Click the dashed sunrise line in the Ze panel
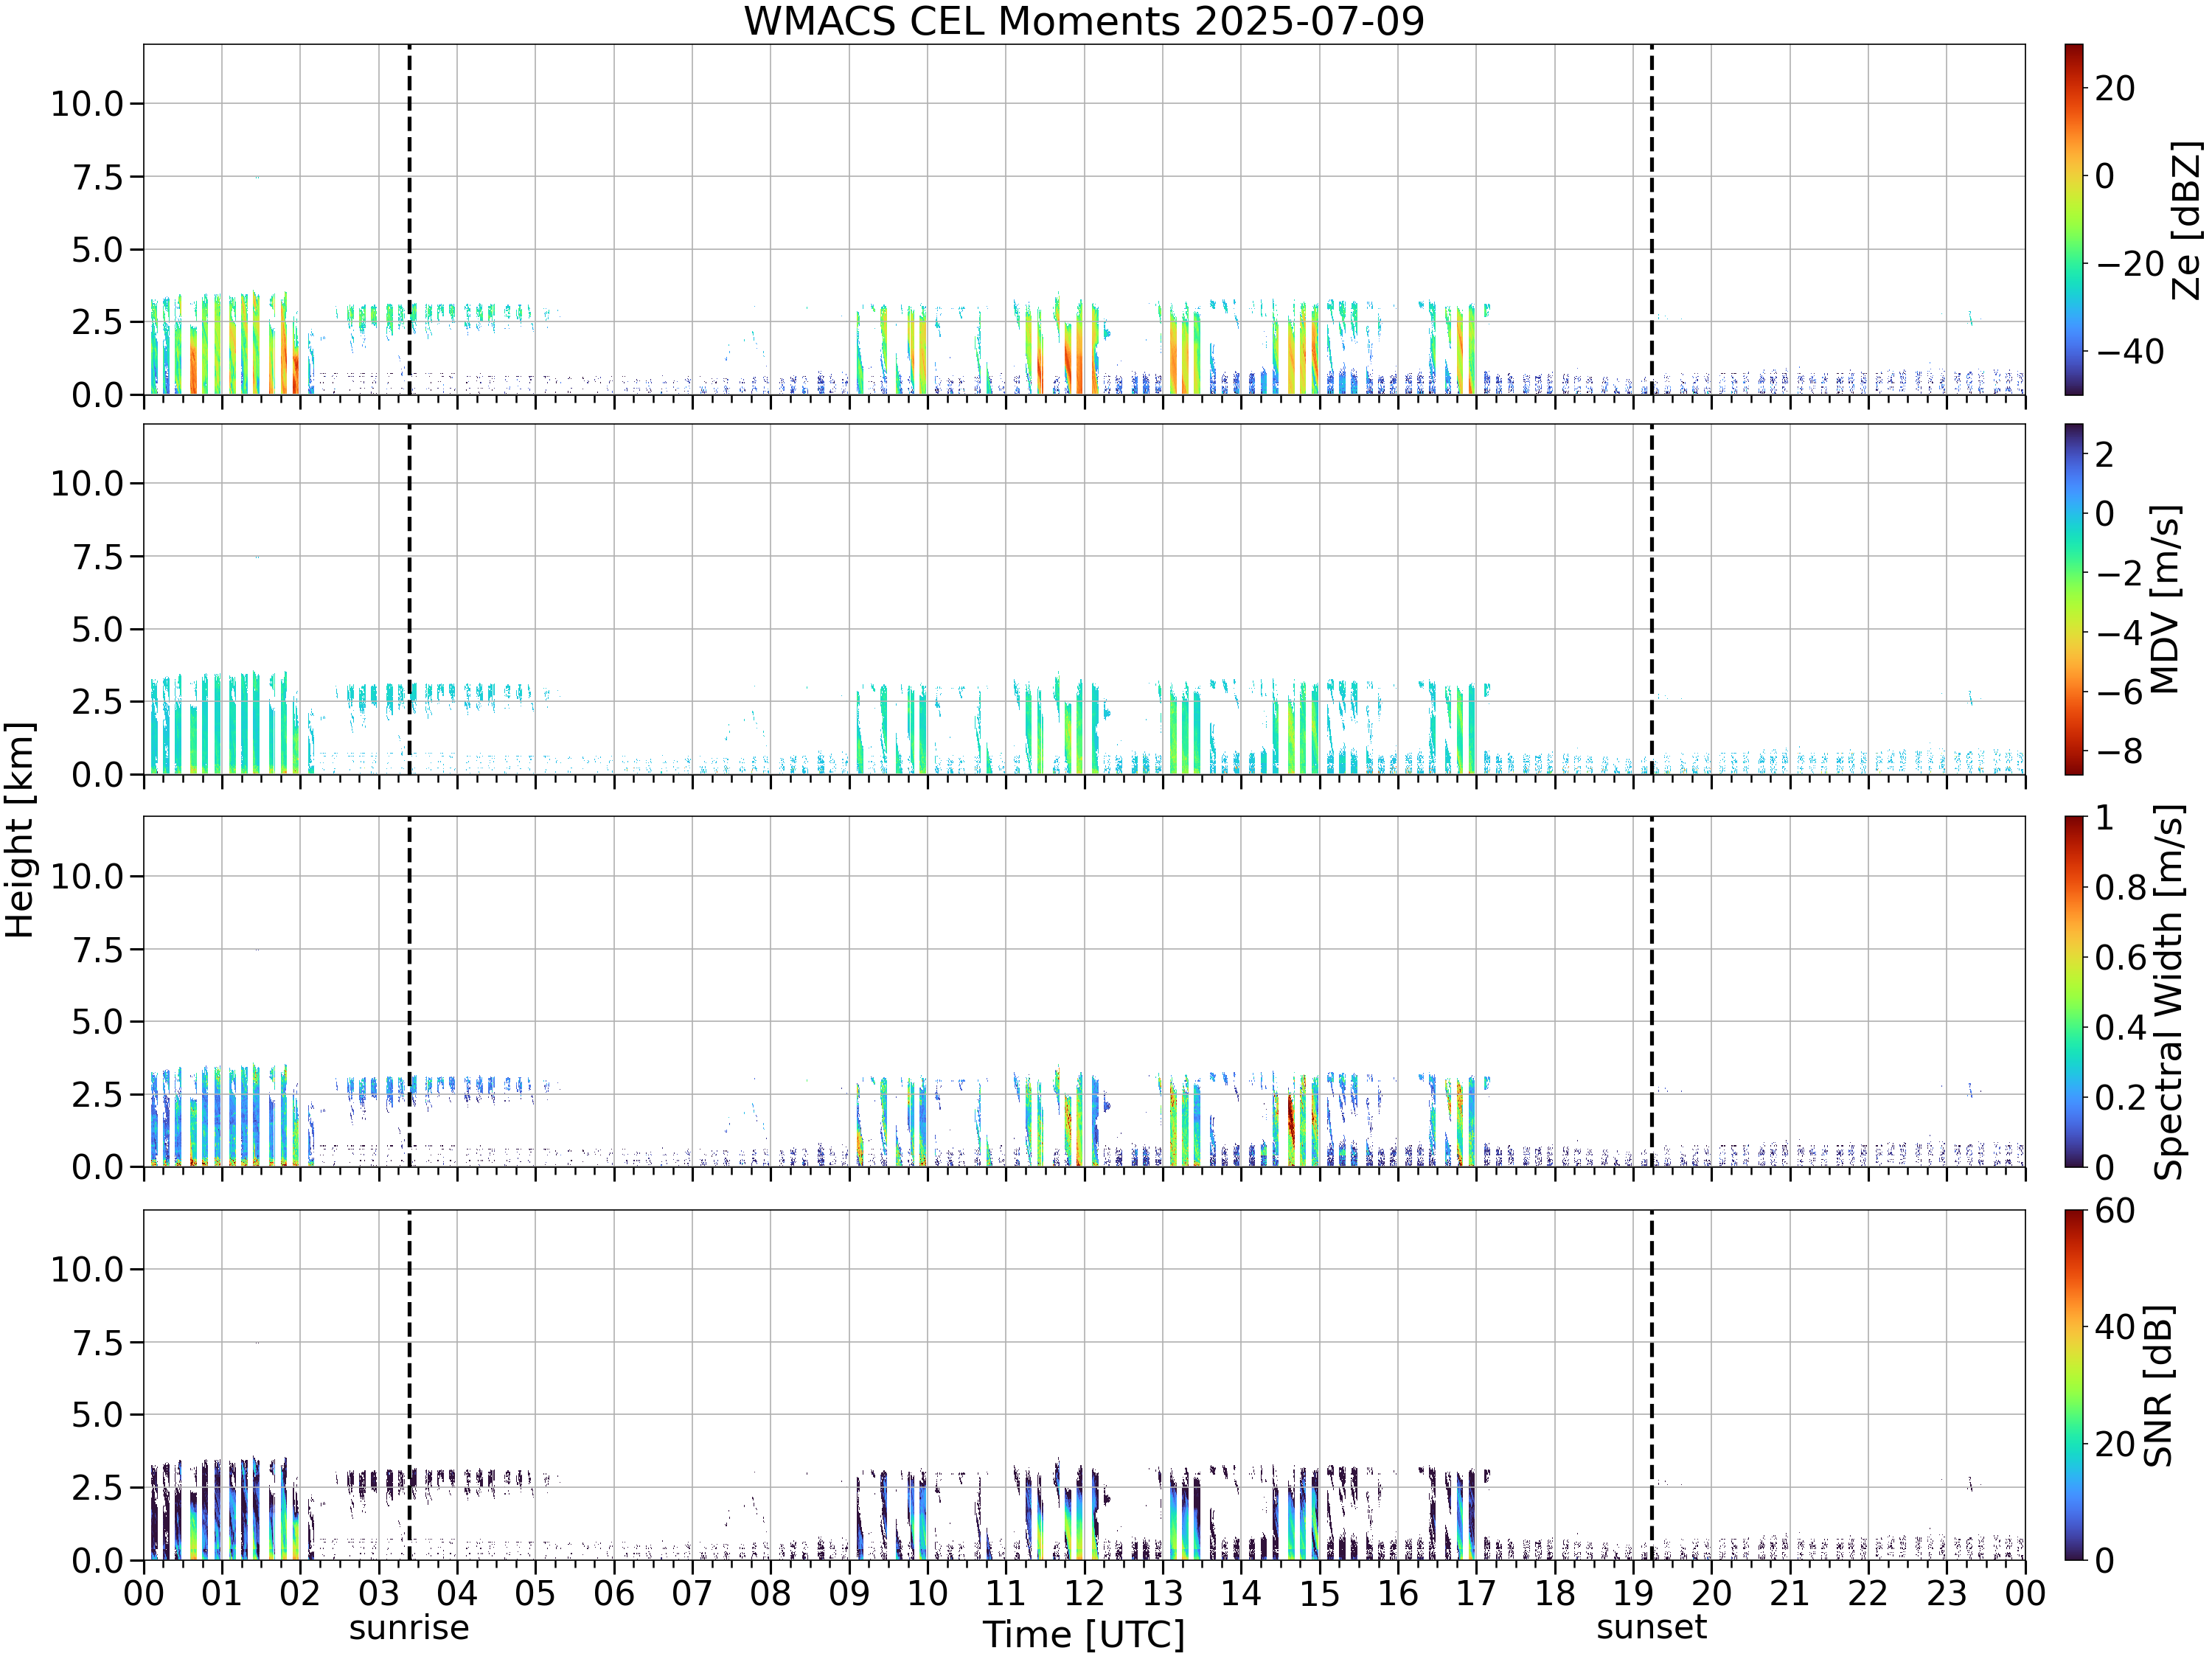The image size is (2212, 1659). point(409,219)
